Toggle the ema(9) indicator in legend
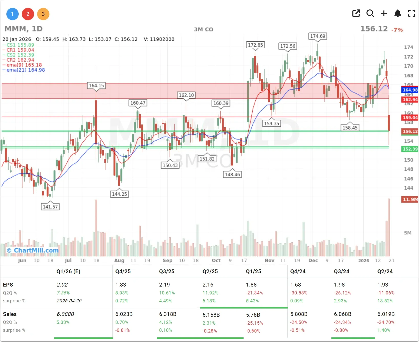The image size is (419, 342). pos(22,65)
